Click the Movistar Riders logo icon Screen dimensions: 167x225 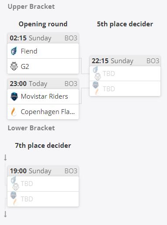click(x=14, y=96)
